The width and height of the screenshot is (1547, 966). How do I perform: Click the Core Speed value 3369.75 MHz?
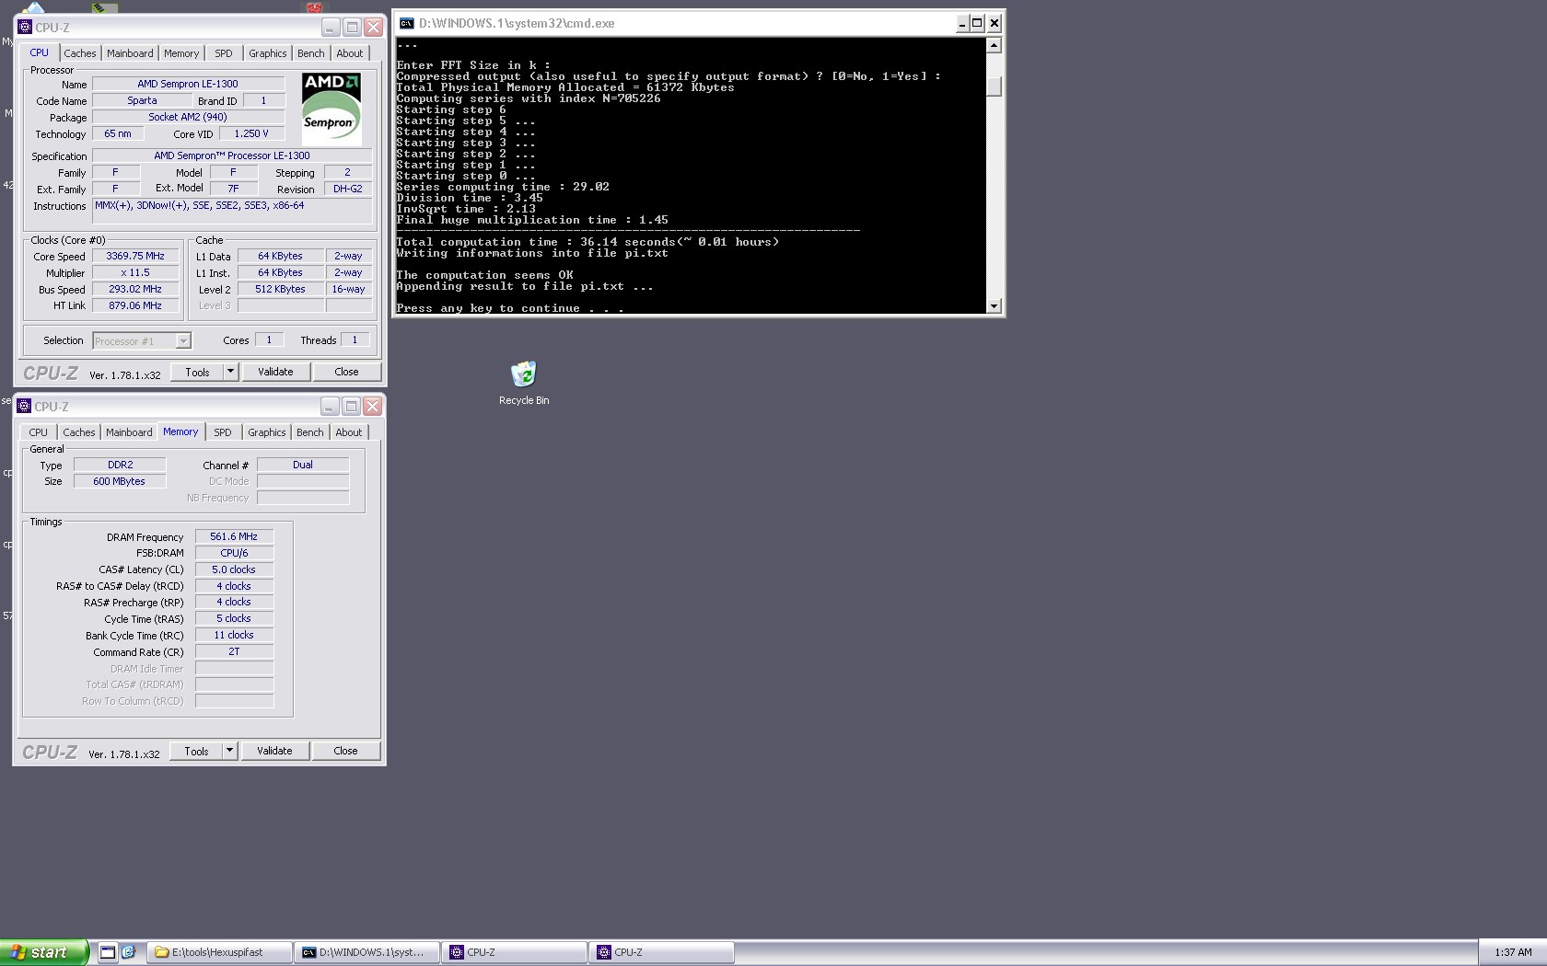tap(135, 257)
